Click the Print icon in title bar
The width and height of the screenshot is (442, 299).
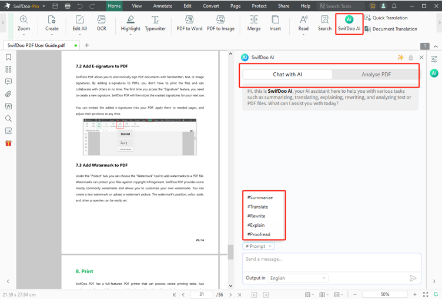68,6
